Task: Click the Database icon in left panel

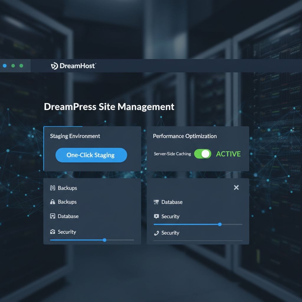Action: pos(52,216)
